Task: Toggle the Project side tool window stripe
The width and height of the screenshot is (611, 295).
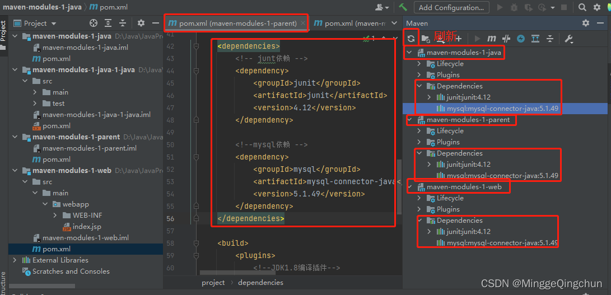Action: 3,36
